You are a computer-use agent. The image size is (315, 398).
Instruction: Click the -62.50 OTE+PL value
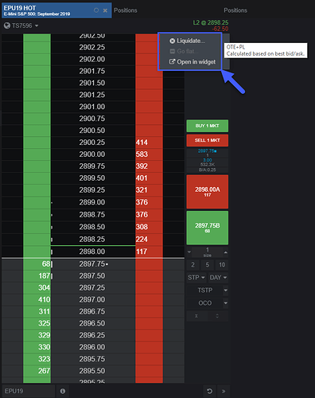[x=220, y=29]
